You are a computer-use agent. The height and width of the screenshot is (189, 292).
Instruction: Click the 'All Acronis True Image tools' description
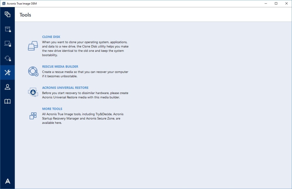[83, 119]
